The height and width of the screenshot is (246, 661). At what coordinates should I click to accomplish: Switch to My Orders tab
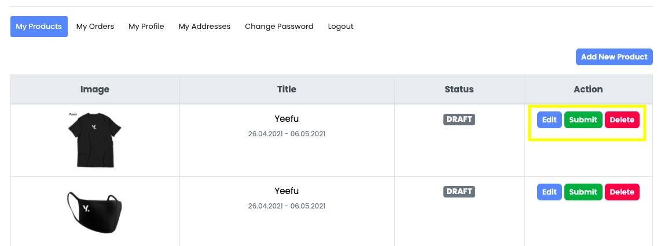click(x=96, y=27)
